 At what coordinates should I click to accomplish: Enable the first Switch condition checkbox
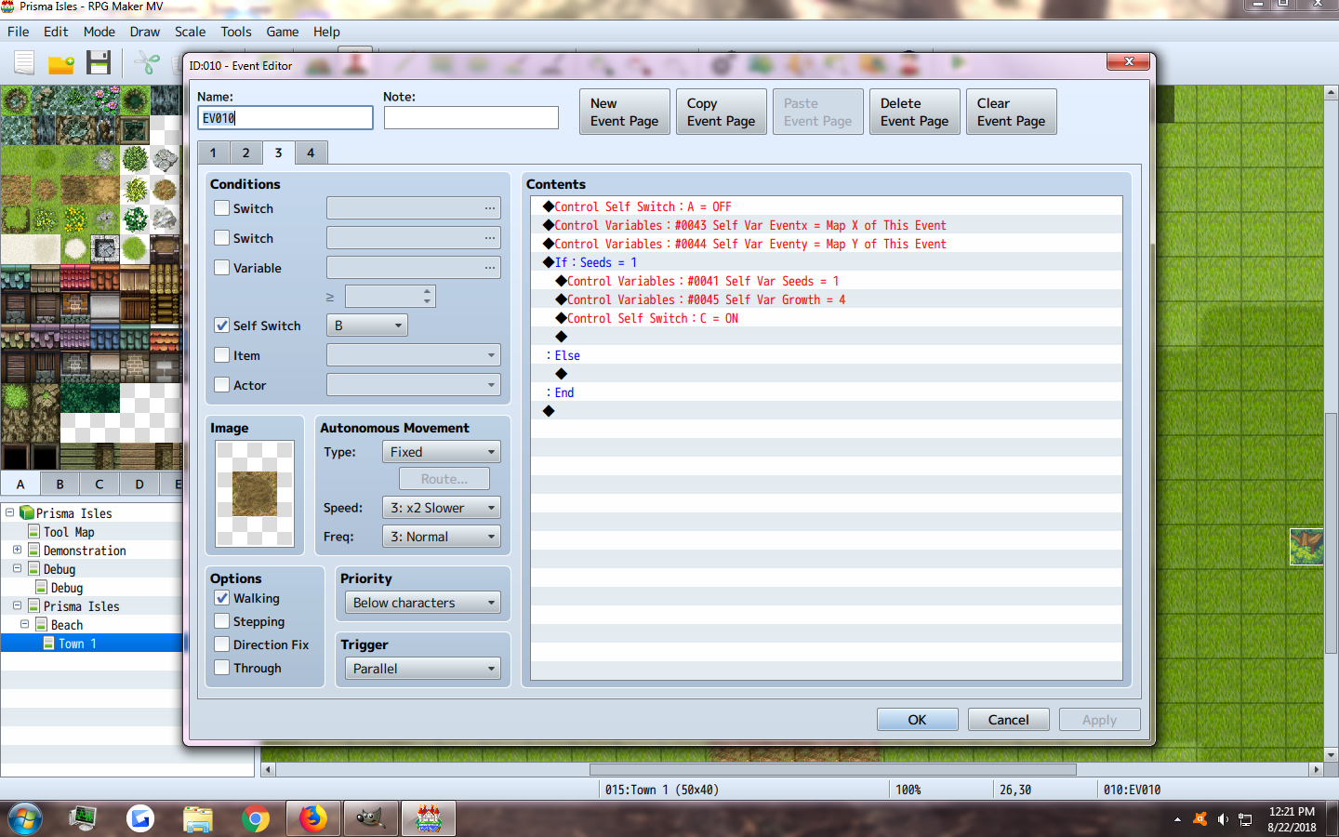click(x=221, y=208)
